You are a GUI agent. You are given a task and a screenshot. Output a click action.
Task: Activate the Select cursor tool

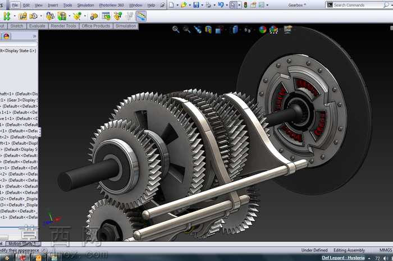click(x=233, y=4)
